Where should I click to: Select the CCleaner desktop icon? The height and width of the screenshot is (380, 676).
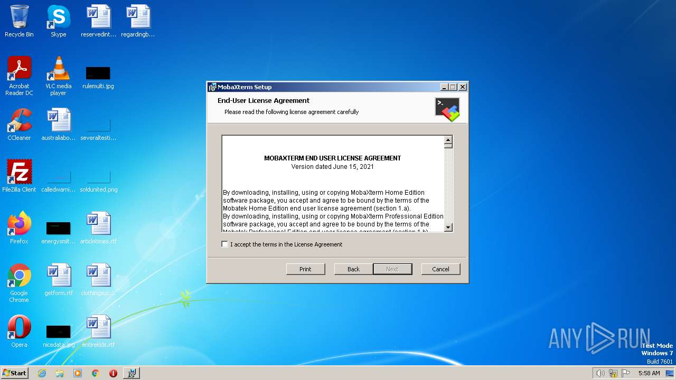point(19,125)
